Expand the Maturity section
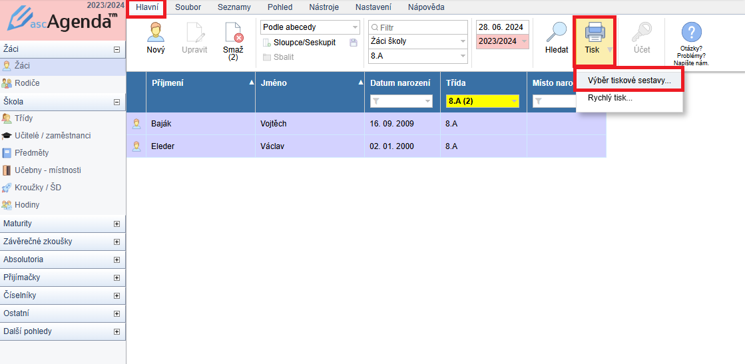 117,224
